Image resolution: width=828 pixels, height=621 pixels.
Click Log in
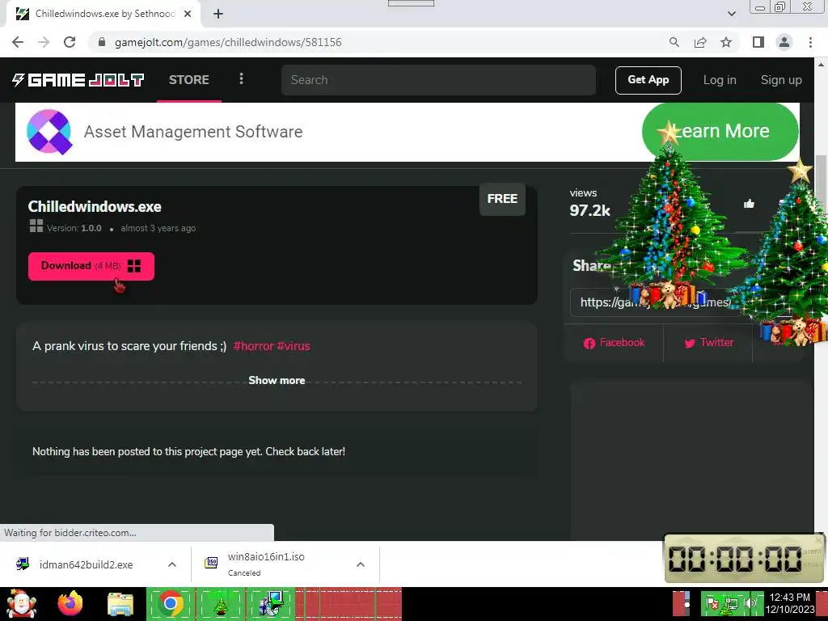pos(719,80)
